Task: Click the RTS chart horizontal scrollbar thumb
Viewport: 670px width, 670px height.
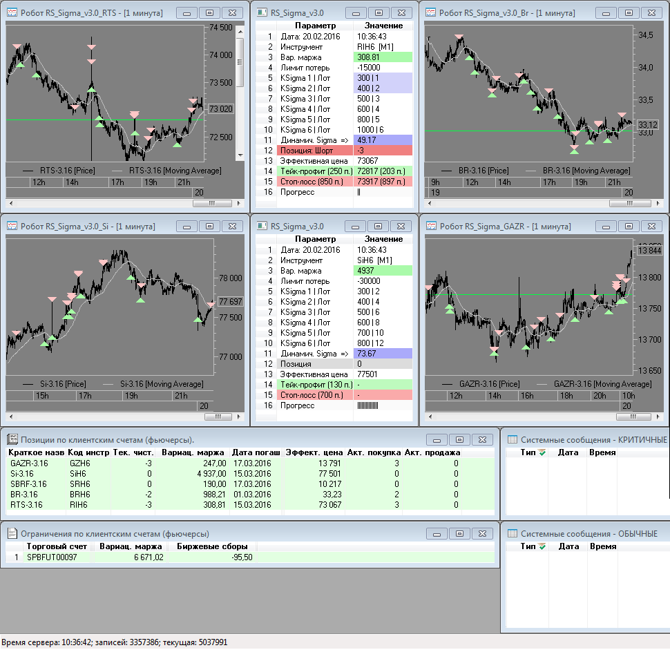Action: (213, 204)
